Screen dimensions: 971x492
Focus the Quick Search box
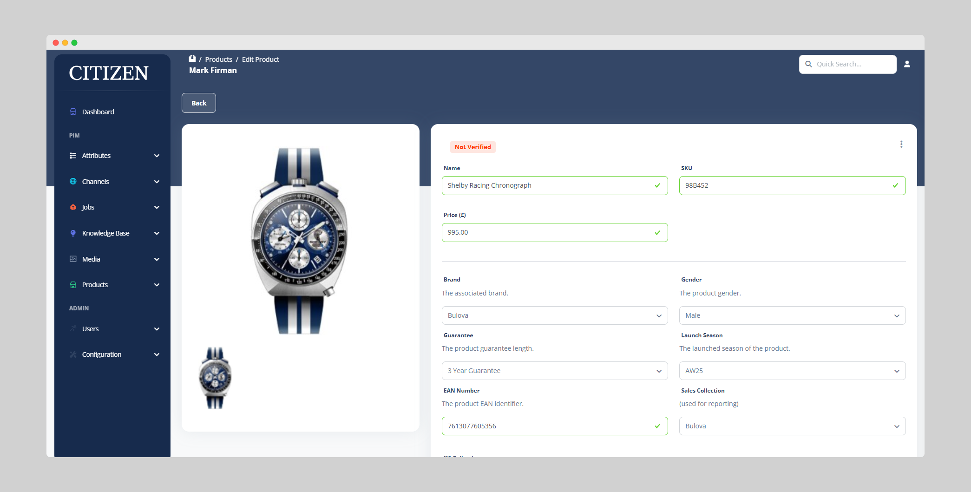848,64
